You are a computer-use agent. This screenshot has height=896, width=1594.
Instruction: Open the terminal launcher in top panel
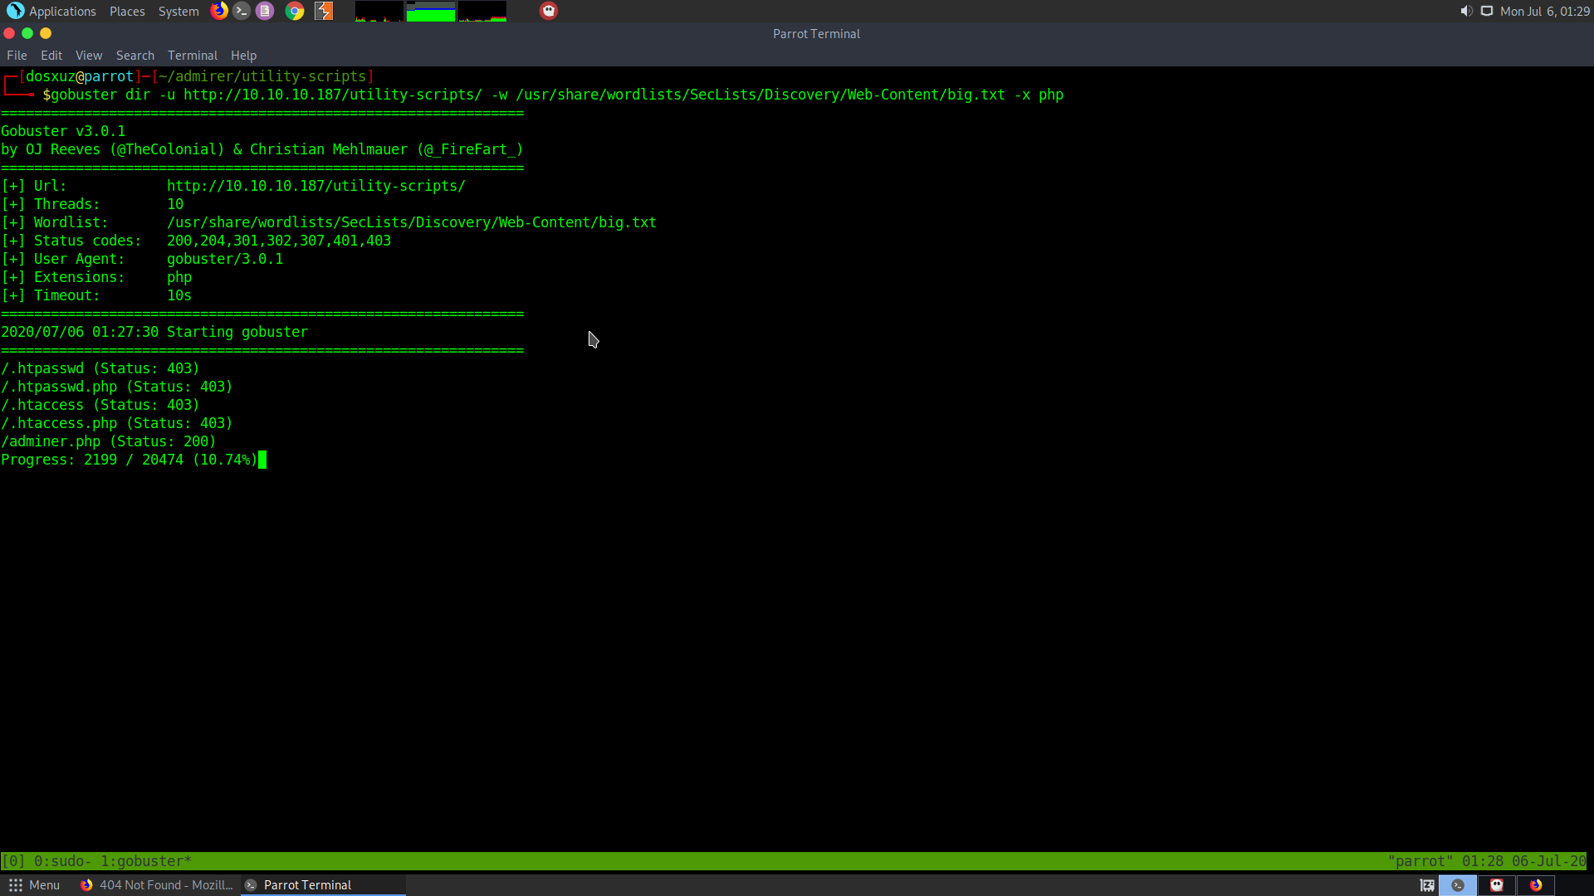point(242,11)
